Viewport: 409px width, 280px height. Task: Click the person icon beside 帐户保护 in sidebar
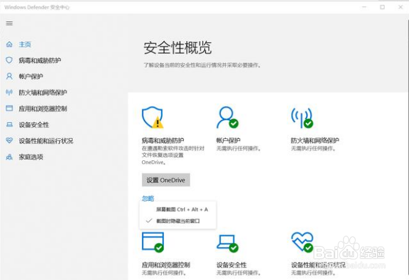pos(9,76)
